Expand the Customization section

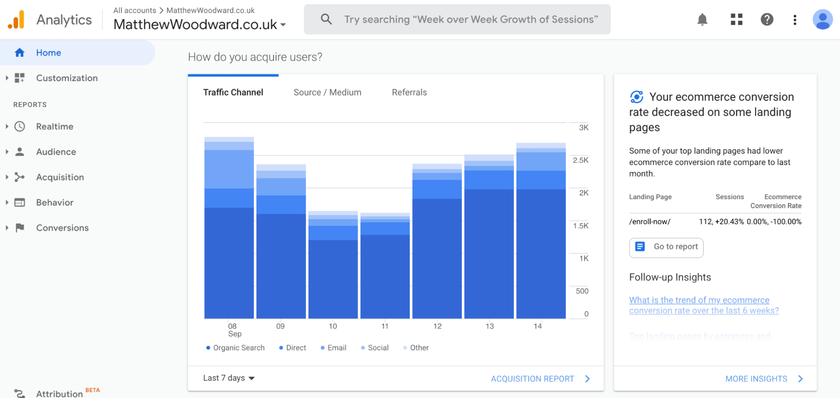point(7,78)
